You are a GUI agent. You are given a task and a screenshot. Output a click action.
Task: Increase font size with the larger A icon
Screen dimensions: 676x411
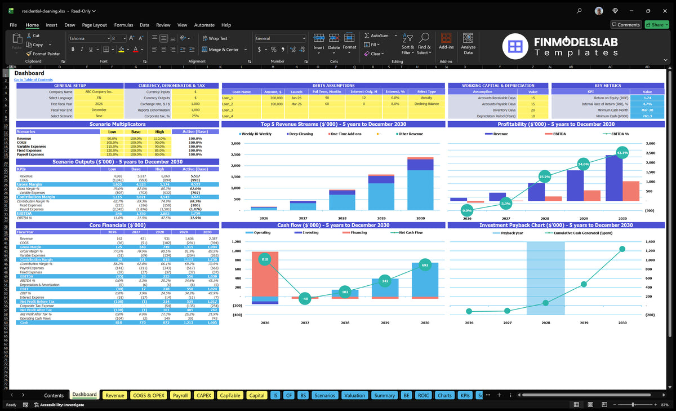(x=132, y=38)
